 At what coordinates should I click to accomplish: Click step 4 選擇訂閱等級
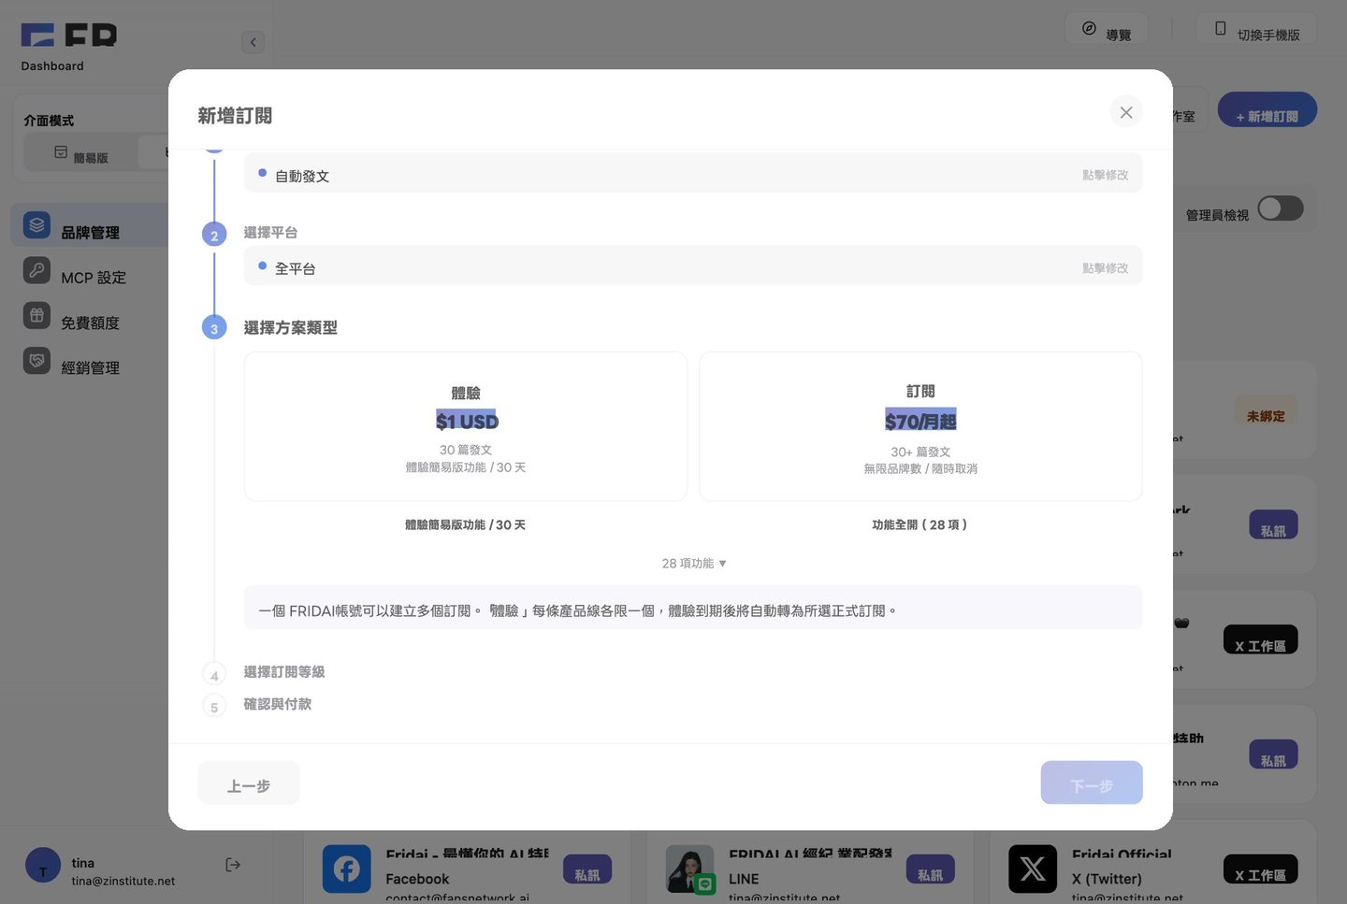click(x=284, y=672)
